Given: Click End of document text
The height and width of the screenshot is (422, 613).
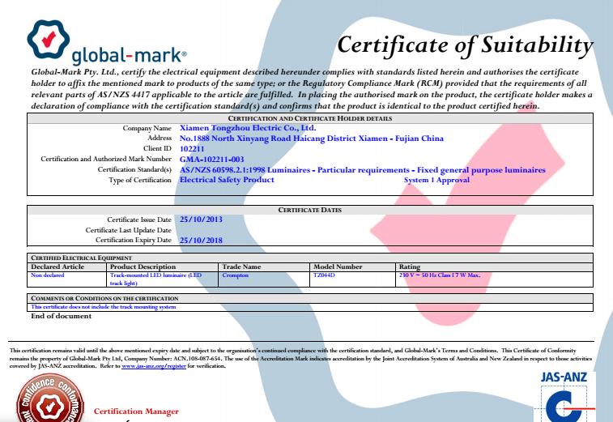Looking at the screenshot, I should click(61, 316).
